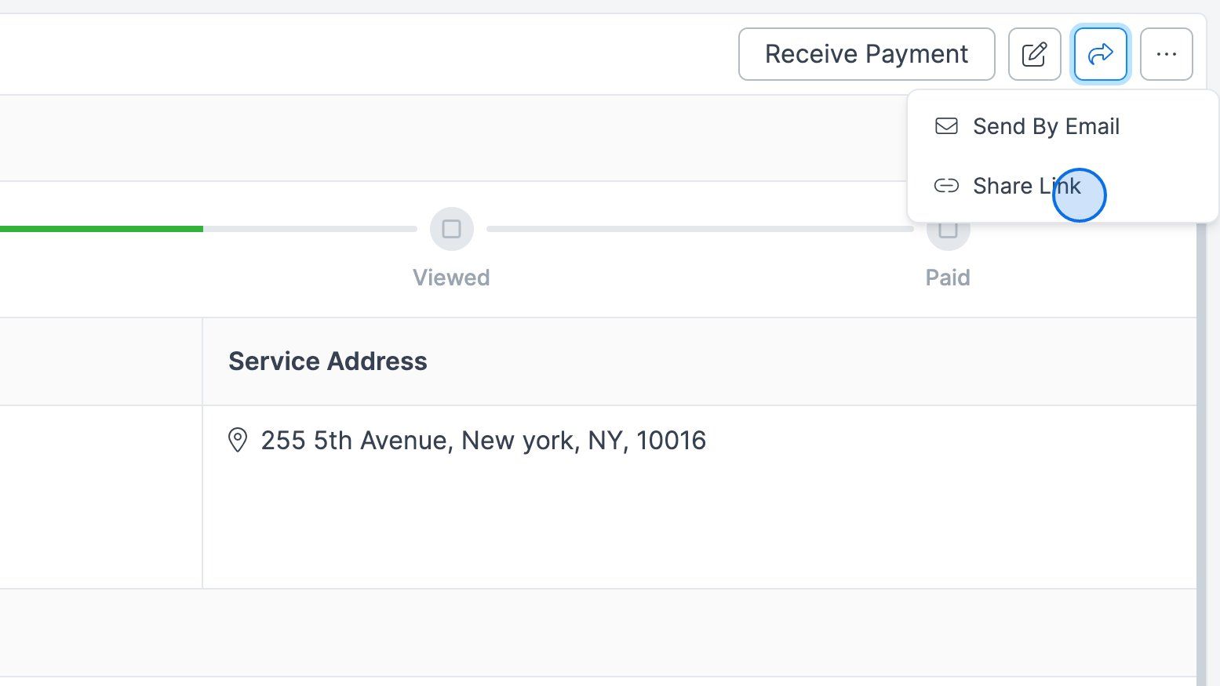Click the Receive Payment button
Screen dimensions: 1220x686
coord(866,54)
